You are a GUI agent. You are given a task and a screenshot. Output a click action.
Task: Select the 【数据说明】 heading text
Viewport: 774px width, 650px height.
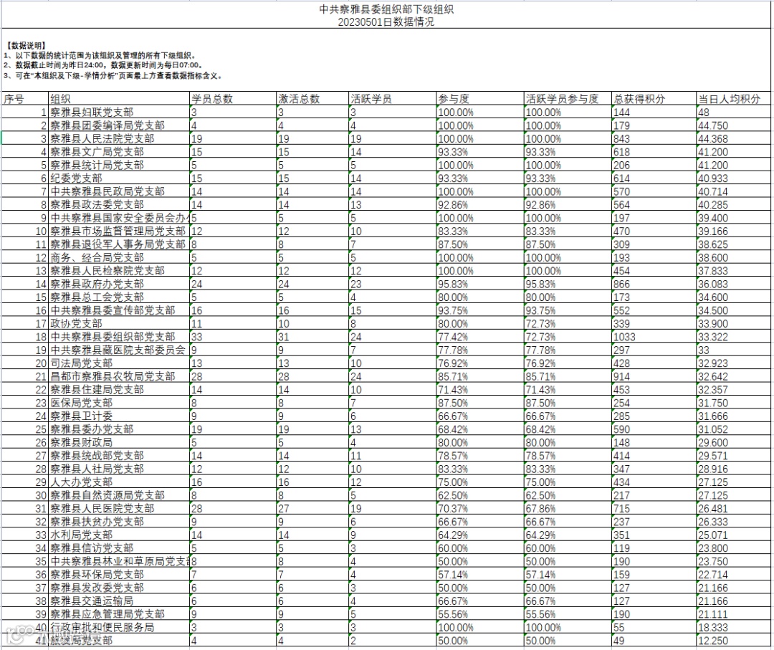[x=27, y=46]
